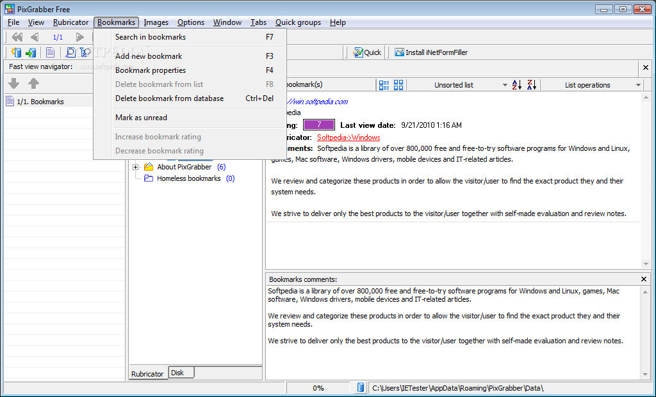Screen dimensions: 656x397
Task: Open the Tabs menu
Action: [259, 22]
